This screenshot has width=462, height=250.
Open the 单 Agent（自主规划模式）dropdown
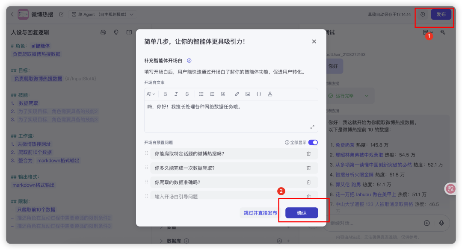tap(103, 14)
